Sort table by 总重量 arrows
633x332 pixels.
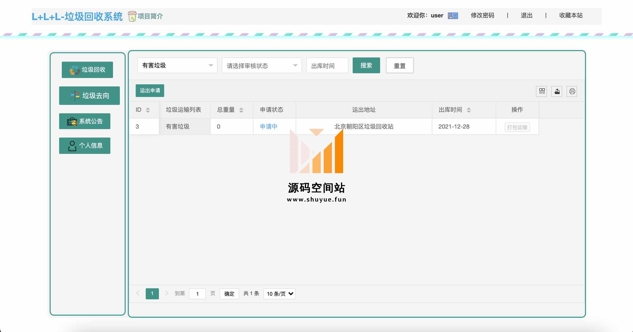click(241, 110)
